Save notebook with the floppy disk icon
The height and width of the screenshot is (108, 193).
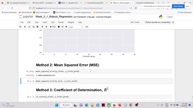point(21,27)
